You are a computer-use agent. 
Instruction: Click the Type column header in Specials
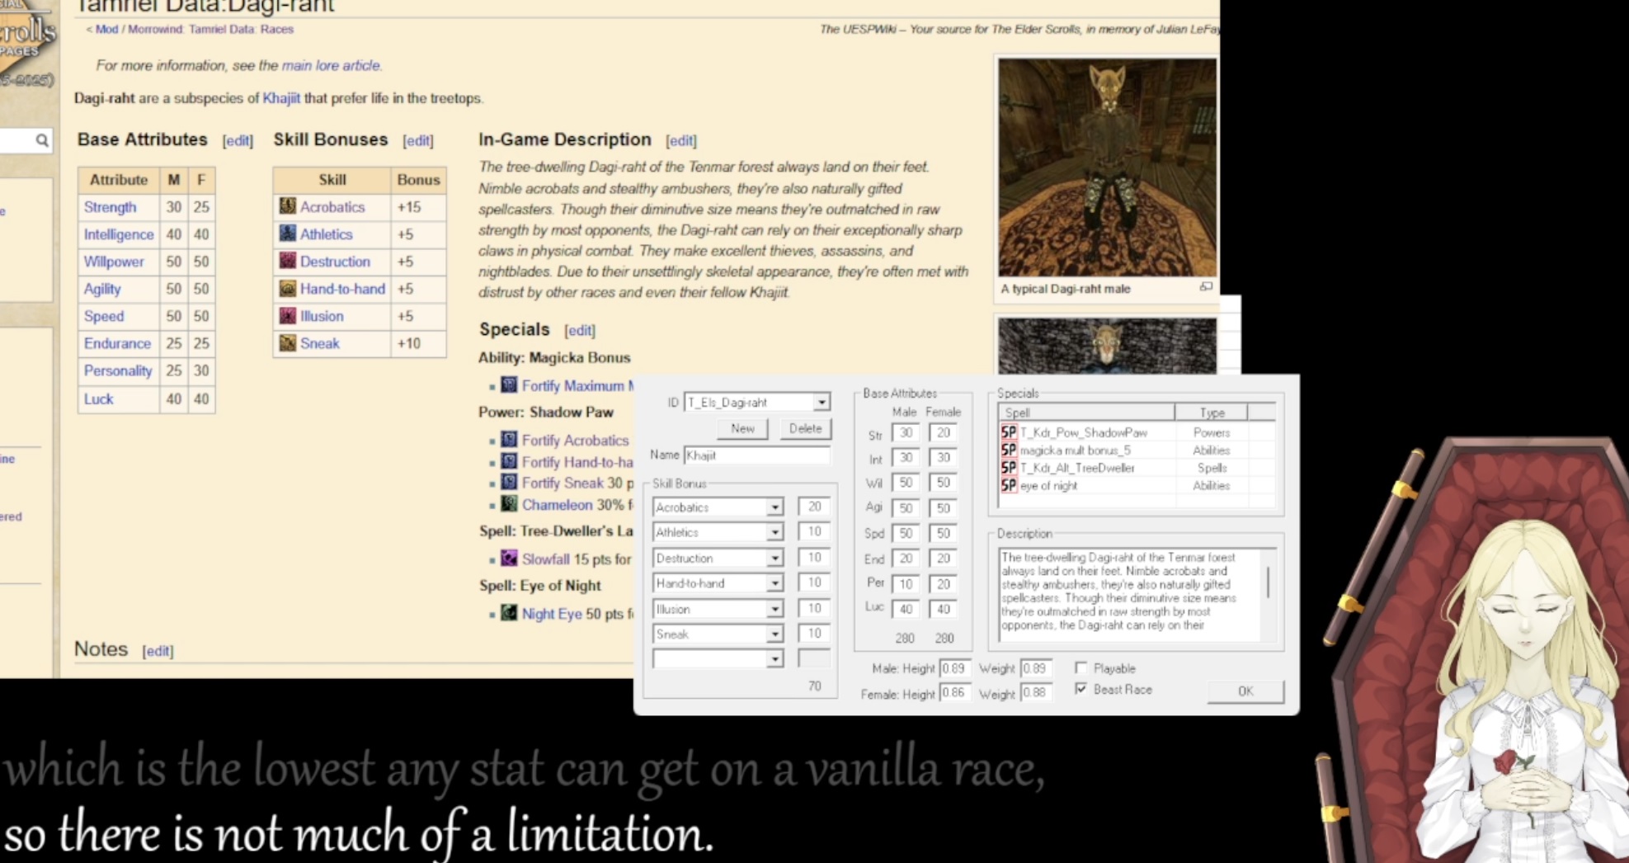pyautogui.click(x=1212, y=413)
